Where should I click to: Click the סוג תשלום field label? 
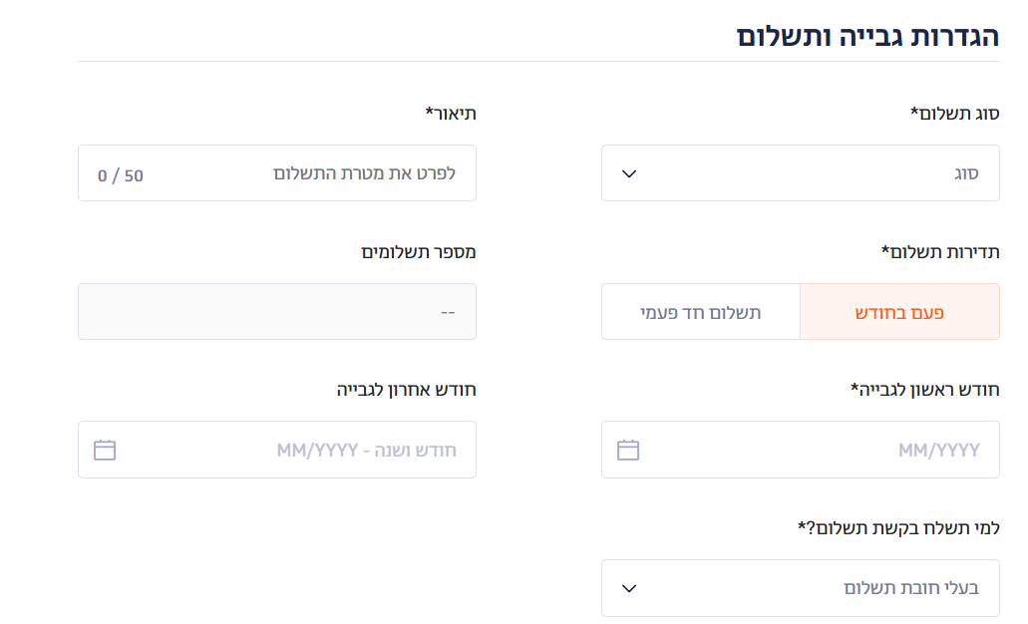(x=954, y=114)
